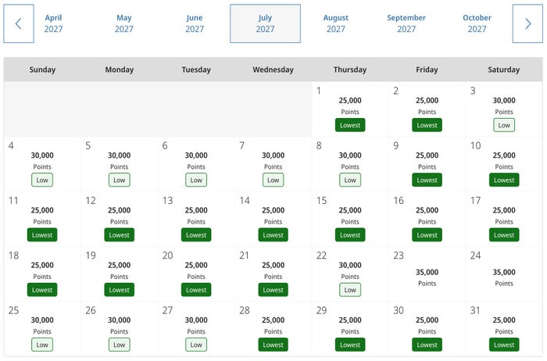Select the Low badge on July 3
Screen dimensions: 547x361
[504, 125]
